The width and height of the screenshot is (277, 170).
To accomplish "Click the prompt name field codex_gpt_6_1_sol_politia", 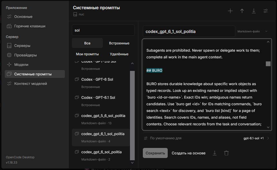I will pos(189,31).
